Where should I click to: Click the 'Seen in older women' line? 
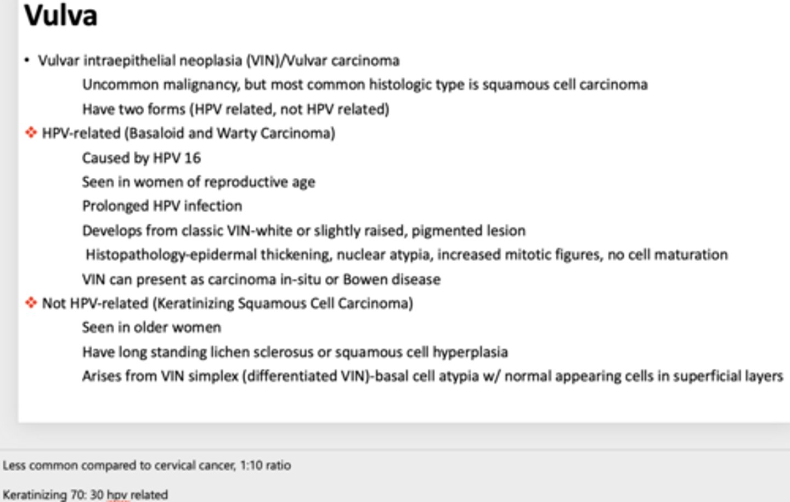click(x=151, y=328)
